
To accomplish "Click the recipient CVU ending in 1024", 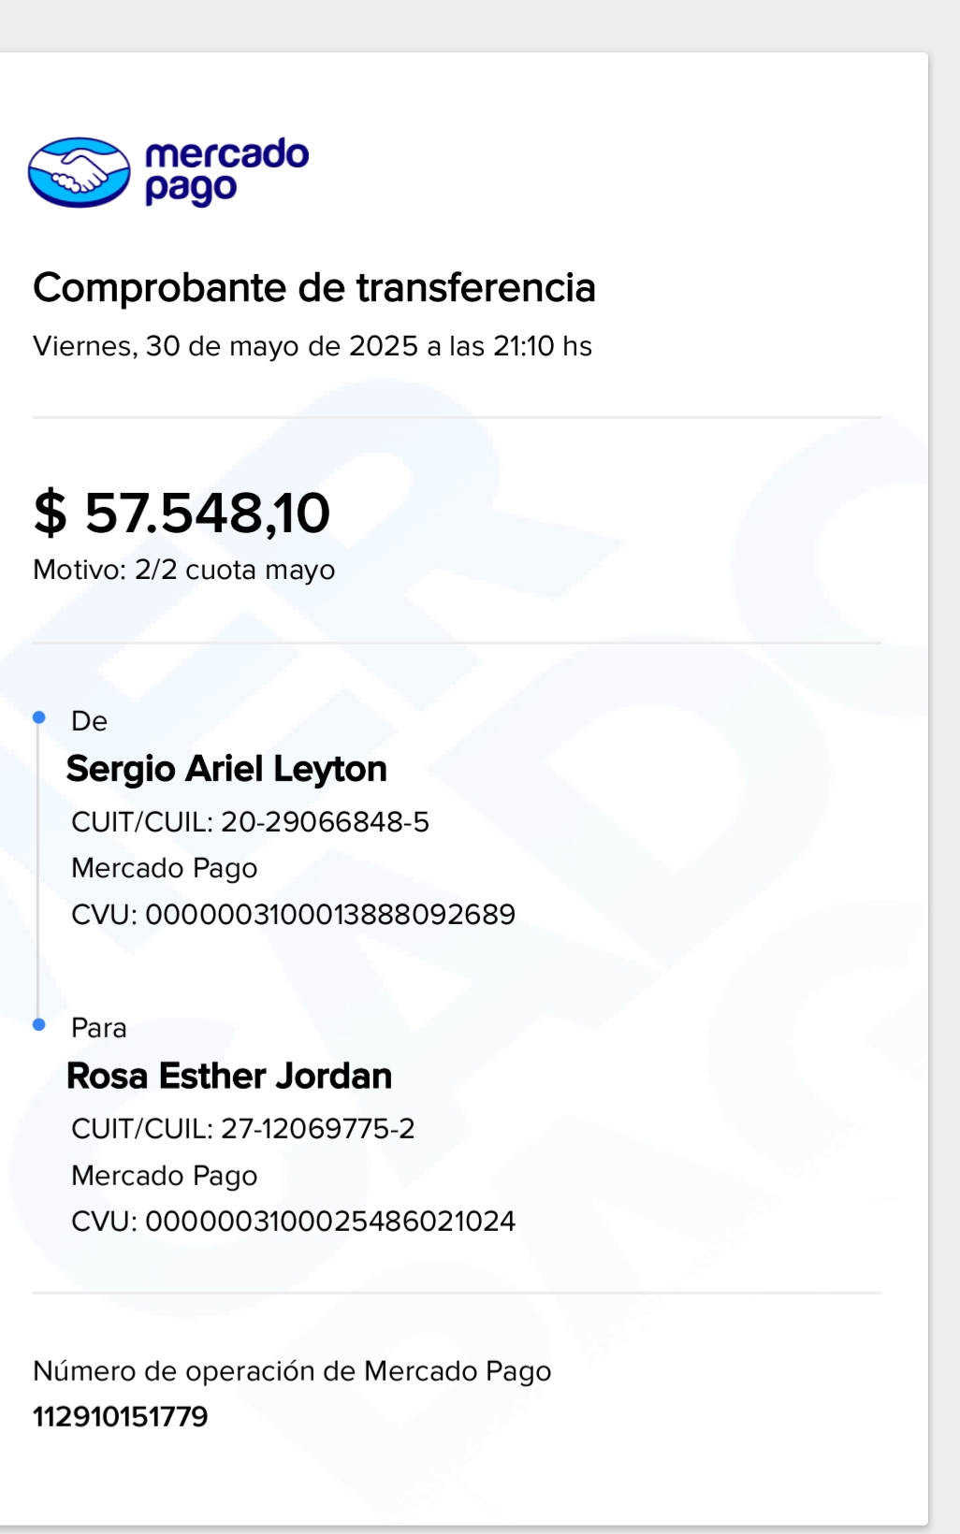I will pos(293,1221).
